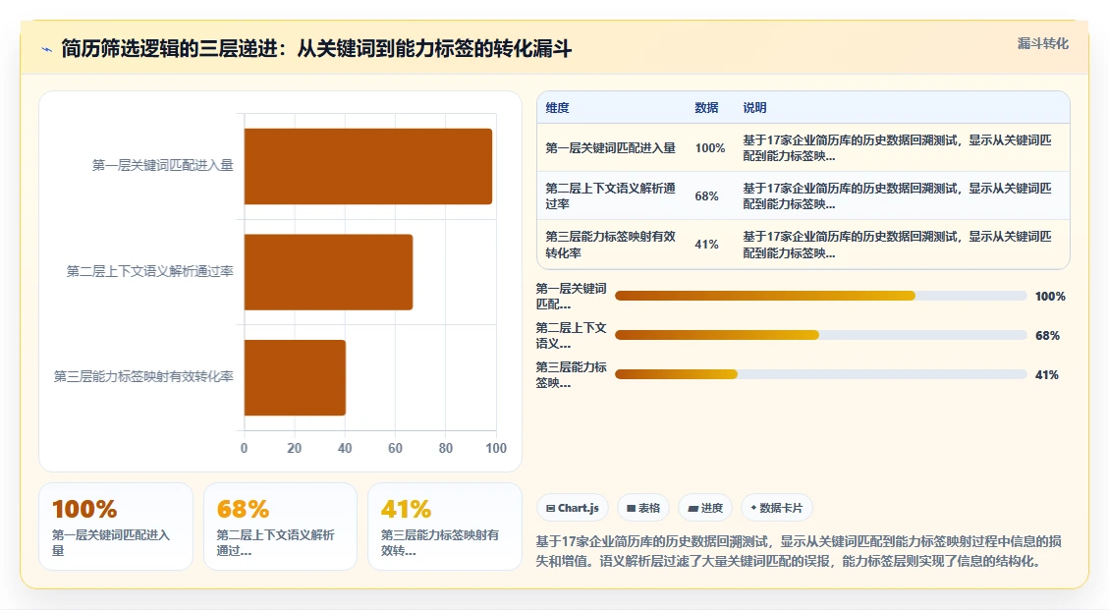The width and height of the screenshot is (1109, 610).
Task: Click the 68% label beside the second progress bar
Action: point(1047,335)
